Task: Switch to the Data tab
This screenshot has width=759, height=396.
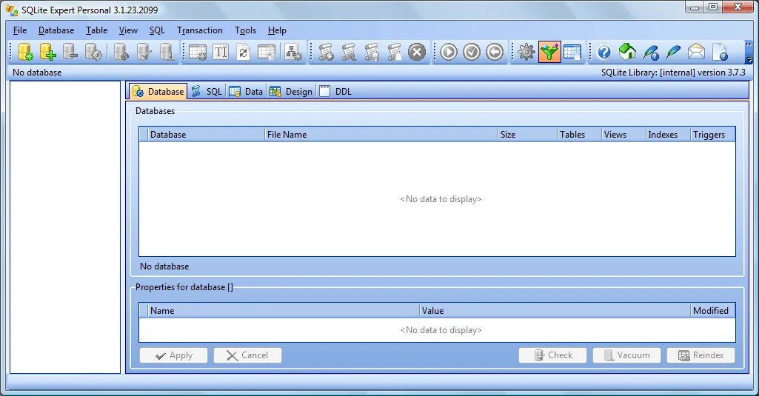Action: (x=246, y=92)
